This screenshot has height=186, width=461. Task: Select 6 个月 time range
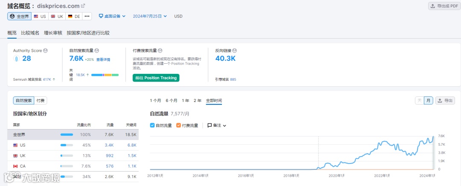tap(172, 101)
